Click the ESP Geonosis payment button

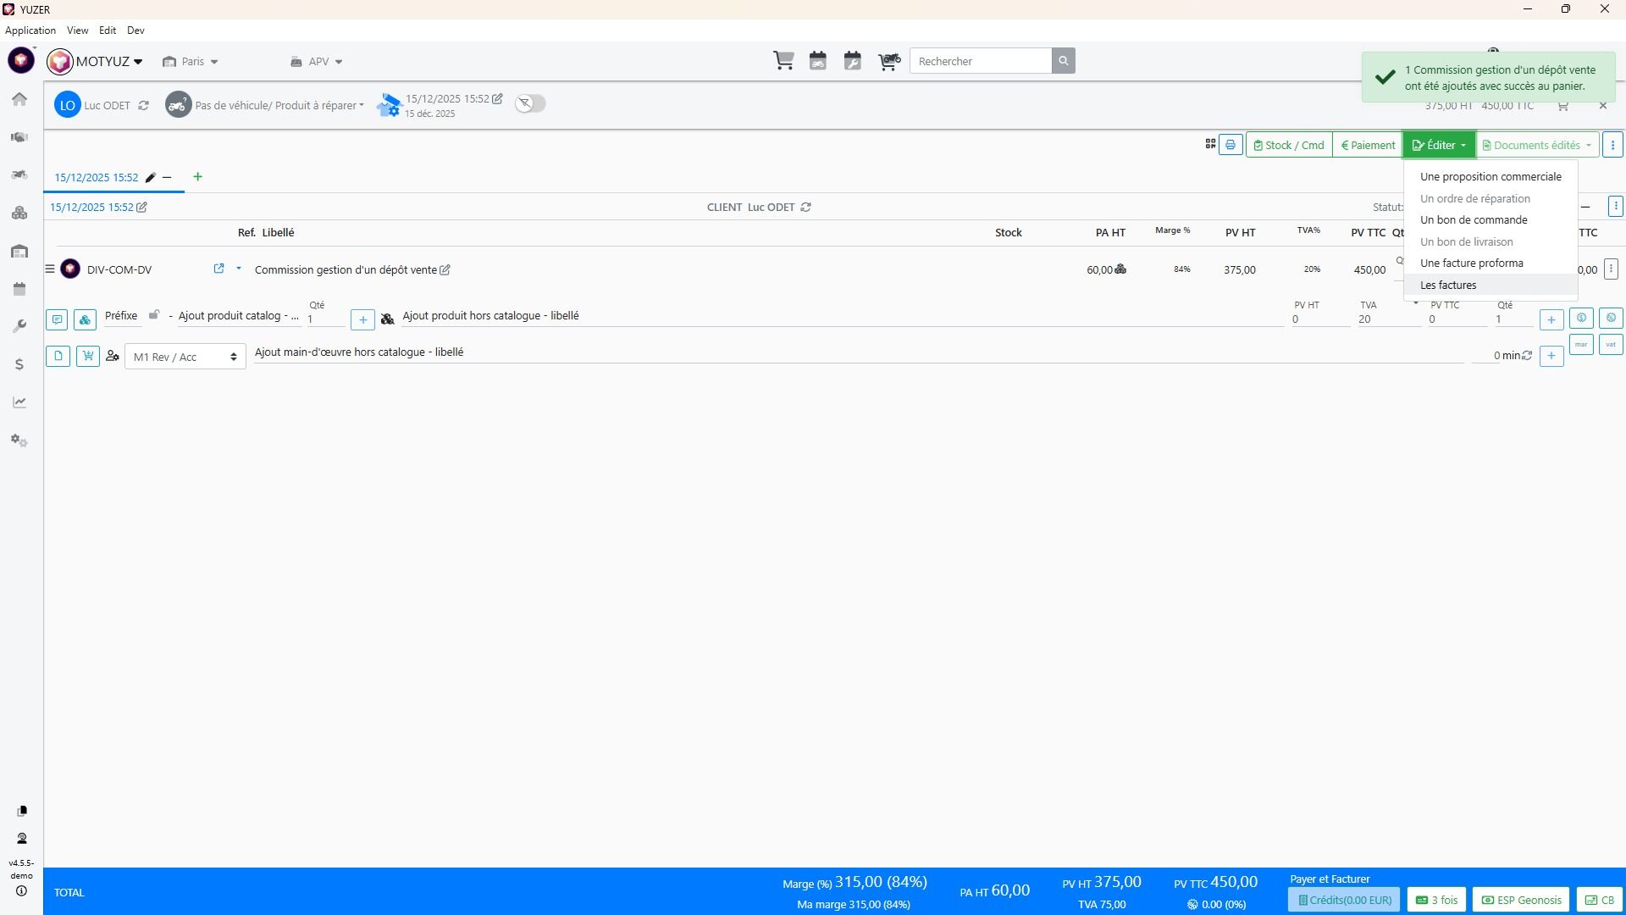pos(1522,900)
